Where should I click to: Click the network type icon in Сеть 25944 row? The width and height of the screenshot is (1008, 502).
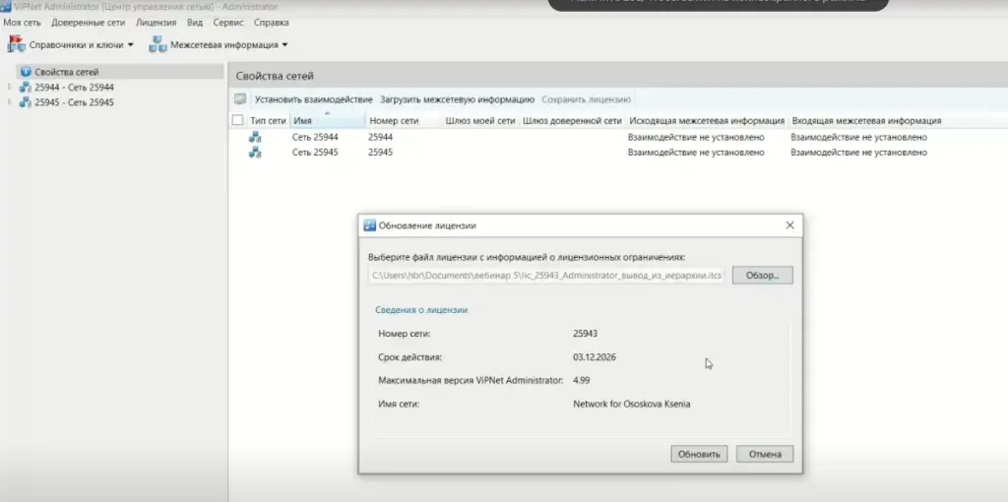click(255, 137)
